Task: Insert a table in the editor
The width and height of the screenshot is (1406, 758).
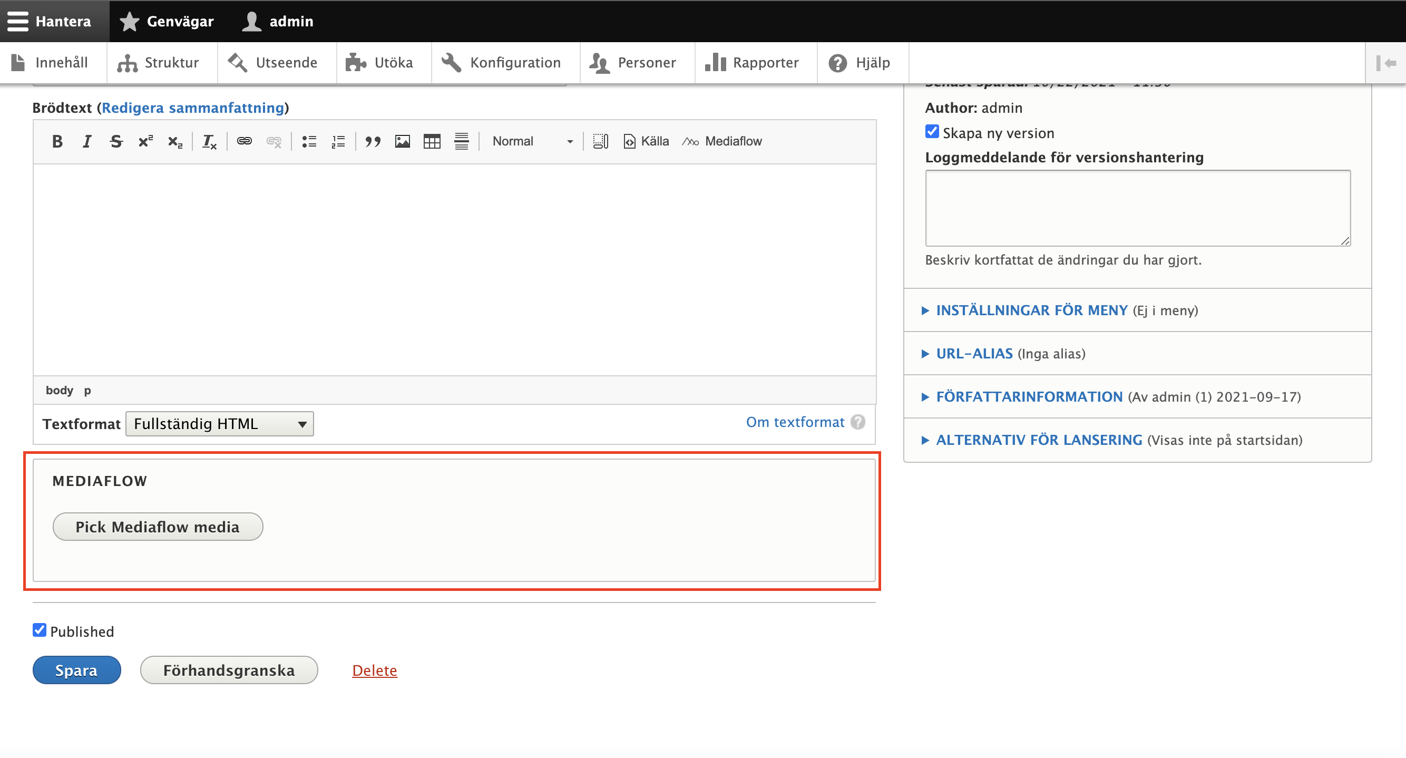Action: pos(432,141)
